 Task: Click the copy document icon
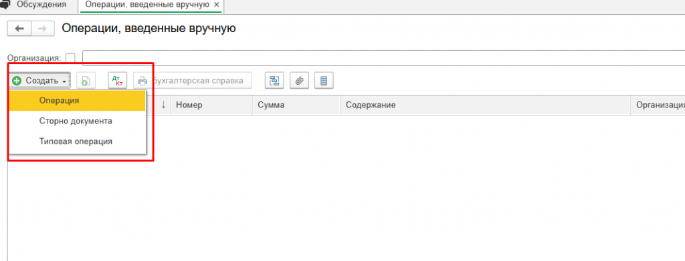click(x=86, y=81)
